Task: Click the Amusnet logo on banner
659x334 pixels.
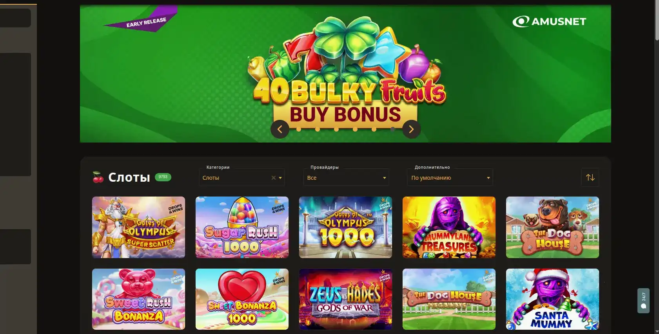Action: click(549, 22)
